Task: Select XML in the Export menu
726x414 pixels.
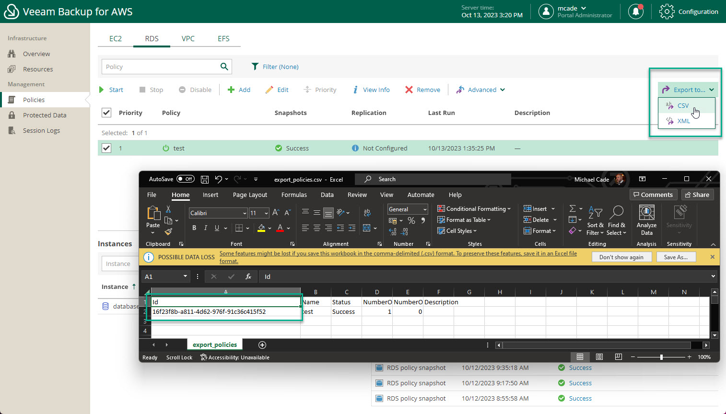Action: (x=687, y=121)
